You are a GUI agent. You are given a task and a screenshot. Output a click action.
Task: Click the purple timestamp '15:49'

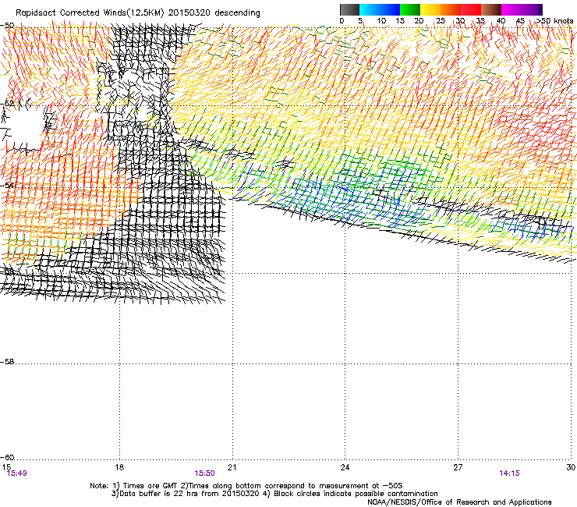click(17, 473)
